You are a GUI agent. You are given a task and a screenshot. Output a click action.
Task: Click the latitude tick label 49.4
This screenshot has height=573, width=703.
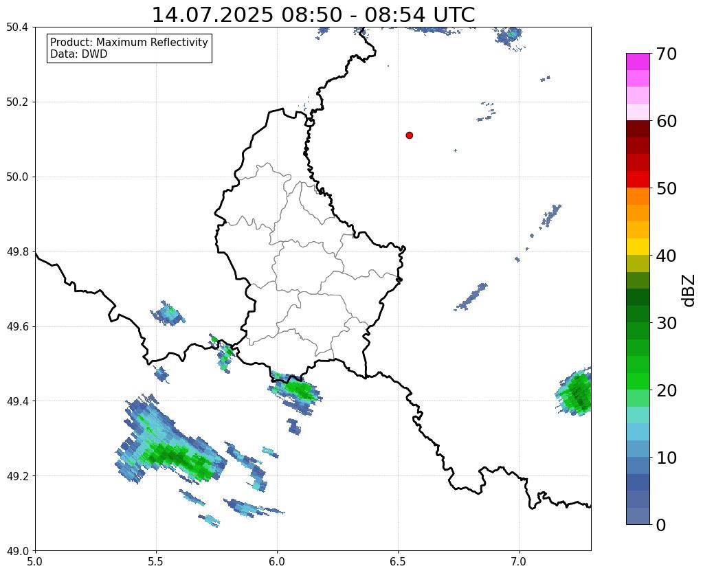point(17,401)
